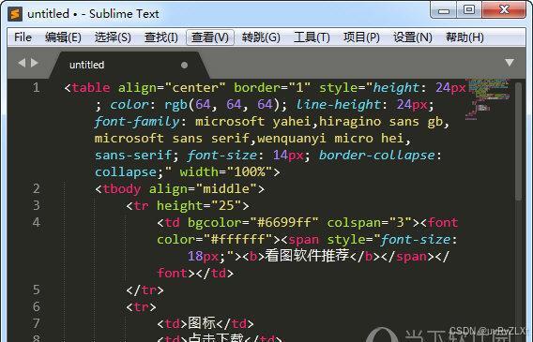This screenshot has width=533, height=342.
Task: Place cursor on the 'table' tag name
Action: (91, 88)
